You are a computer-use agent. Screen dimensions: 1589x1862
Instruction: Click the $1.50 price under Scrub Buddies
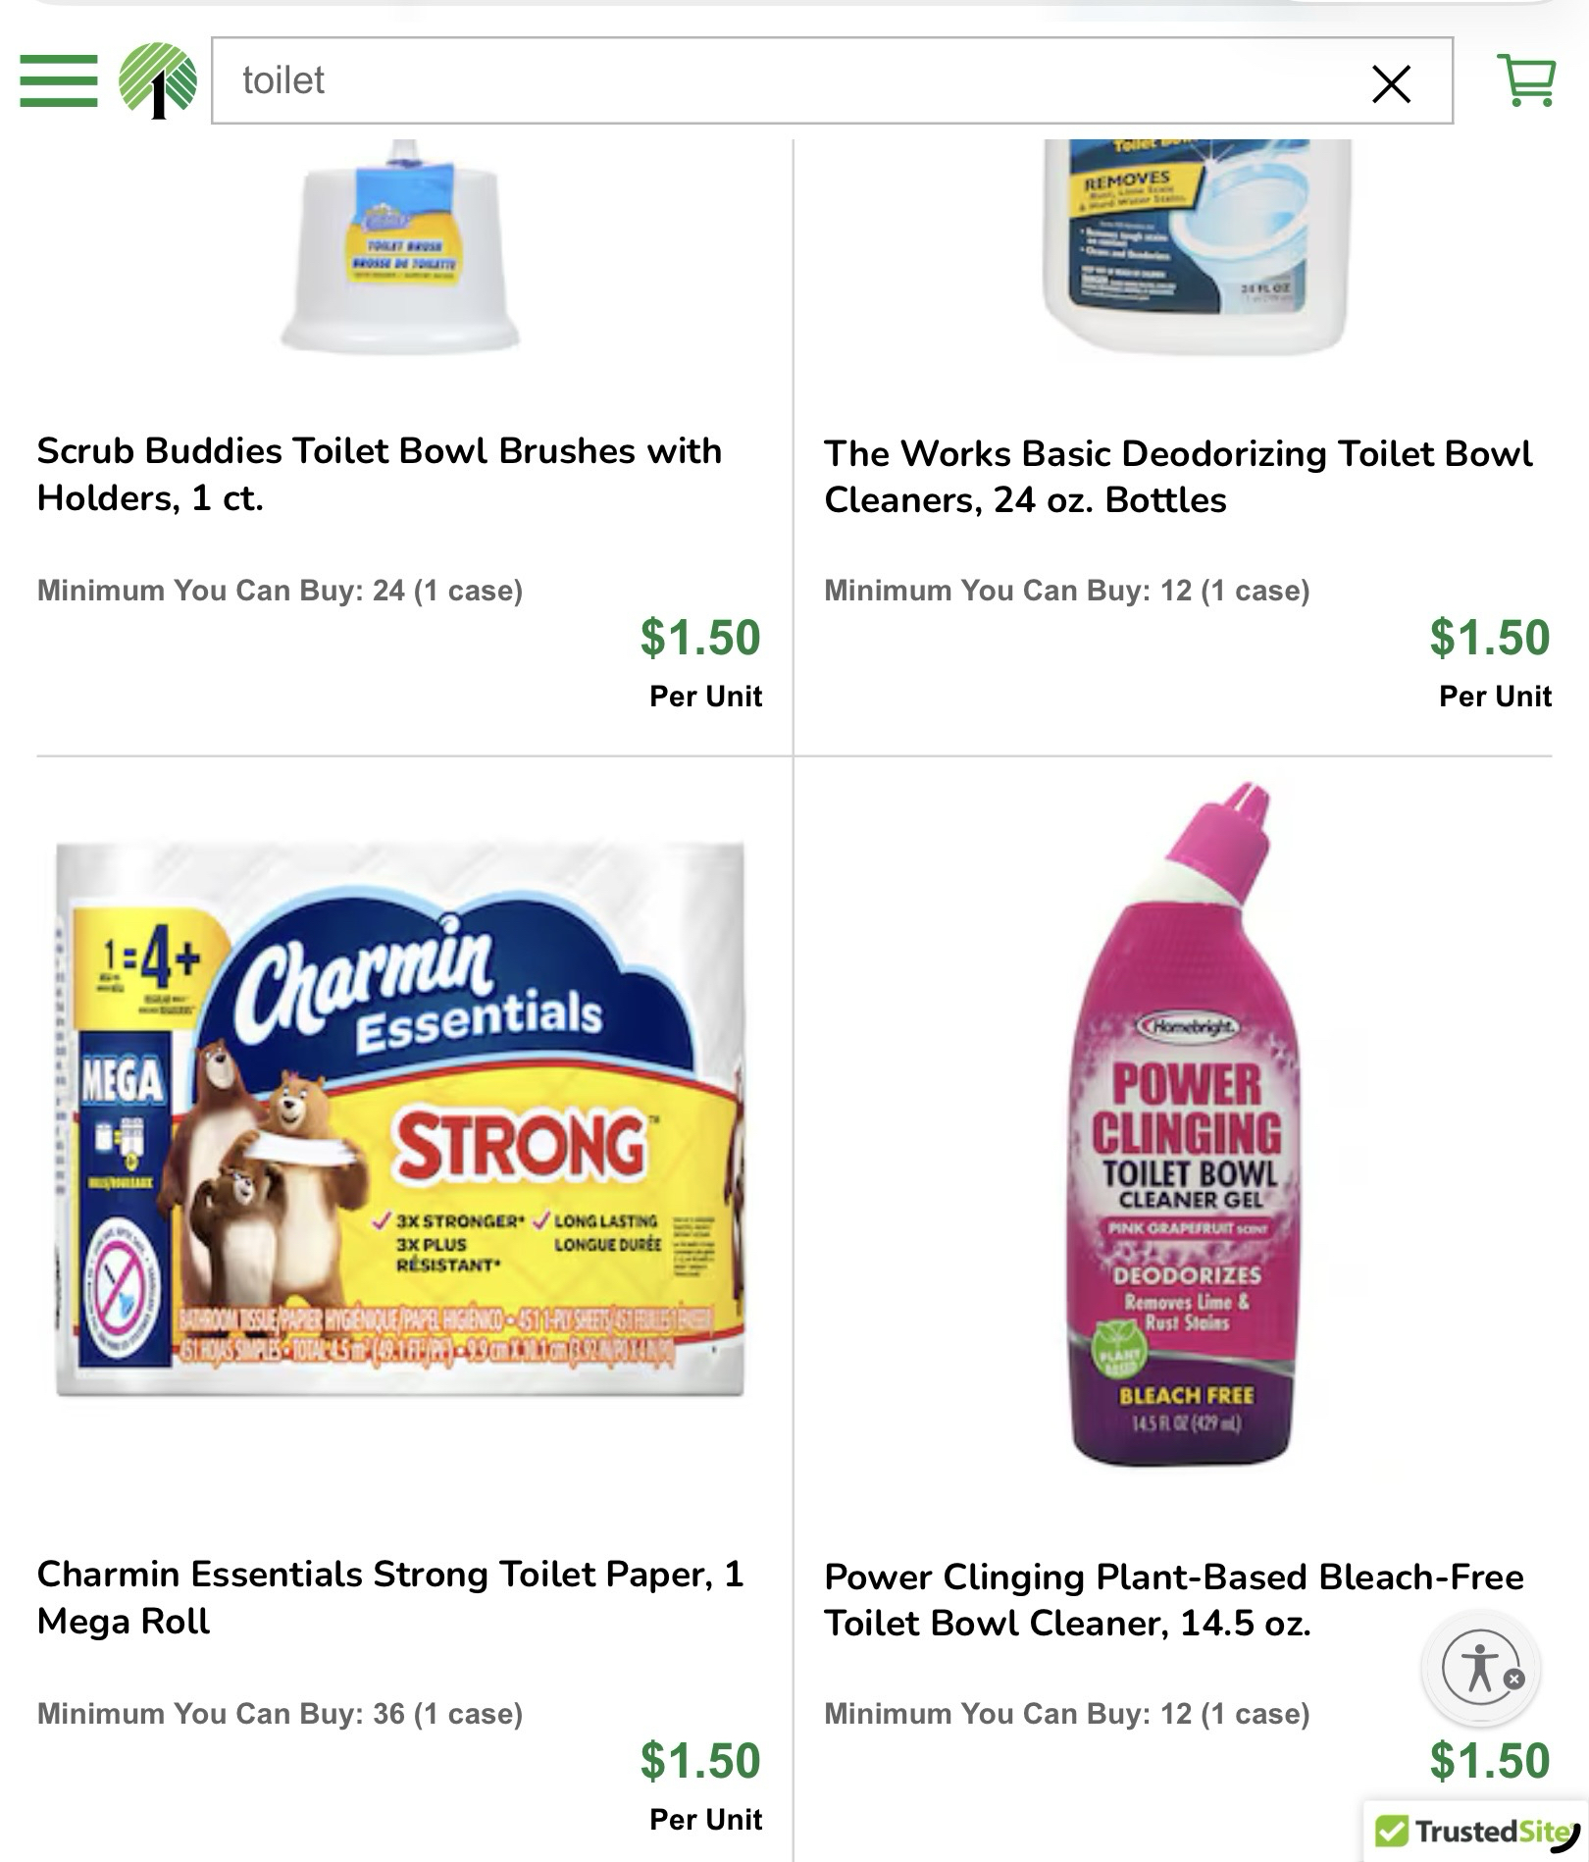(699, 638)
